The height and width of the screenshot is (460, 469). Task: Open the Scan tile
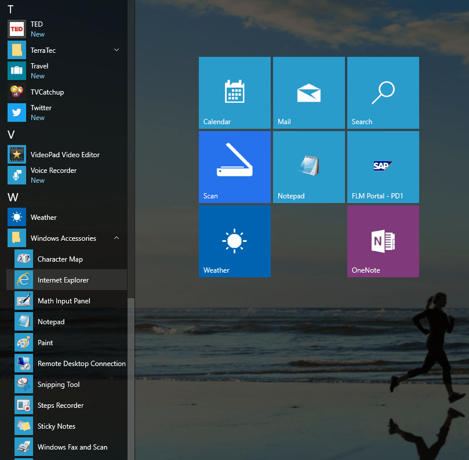tap(234, 167)
